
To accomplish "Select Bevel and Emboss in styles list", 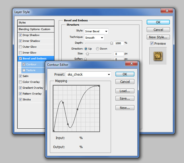I will (x=34, y=59).
